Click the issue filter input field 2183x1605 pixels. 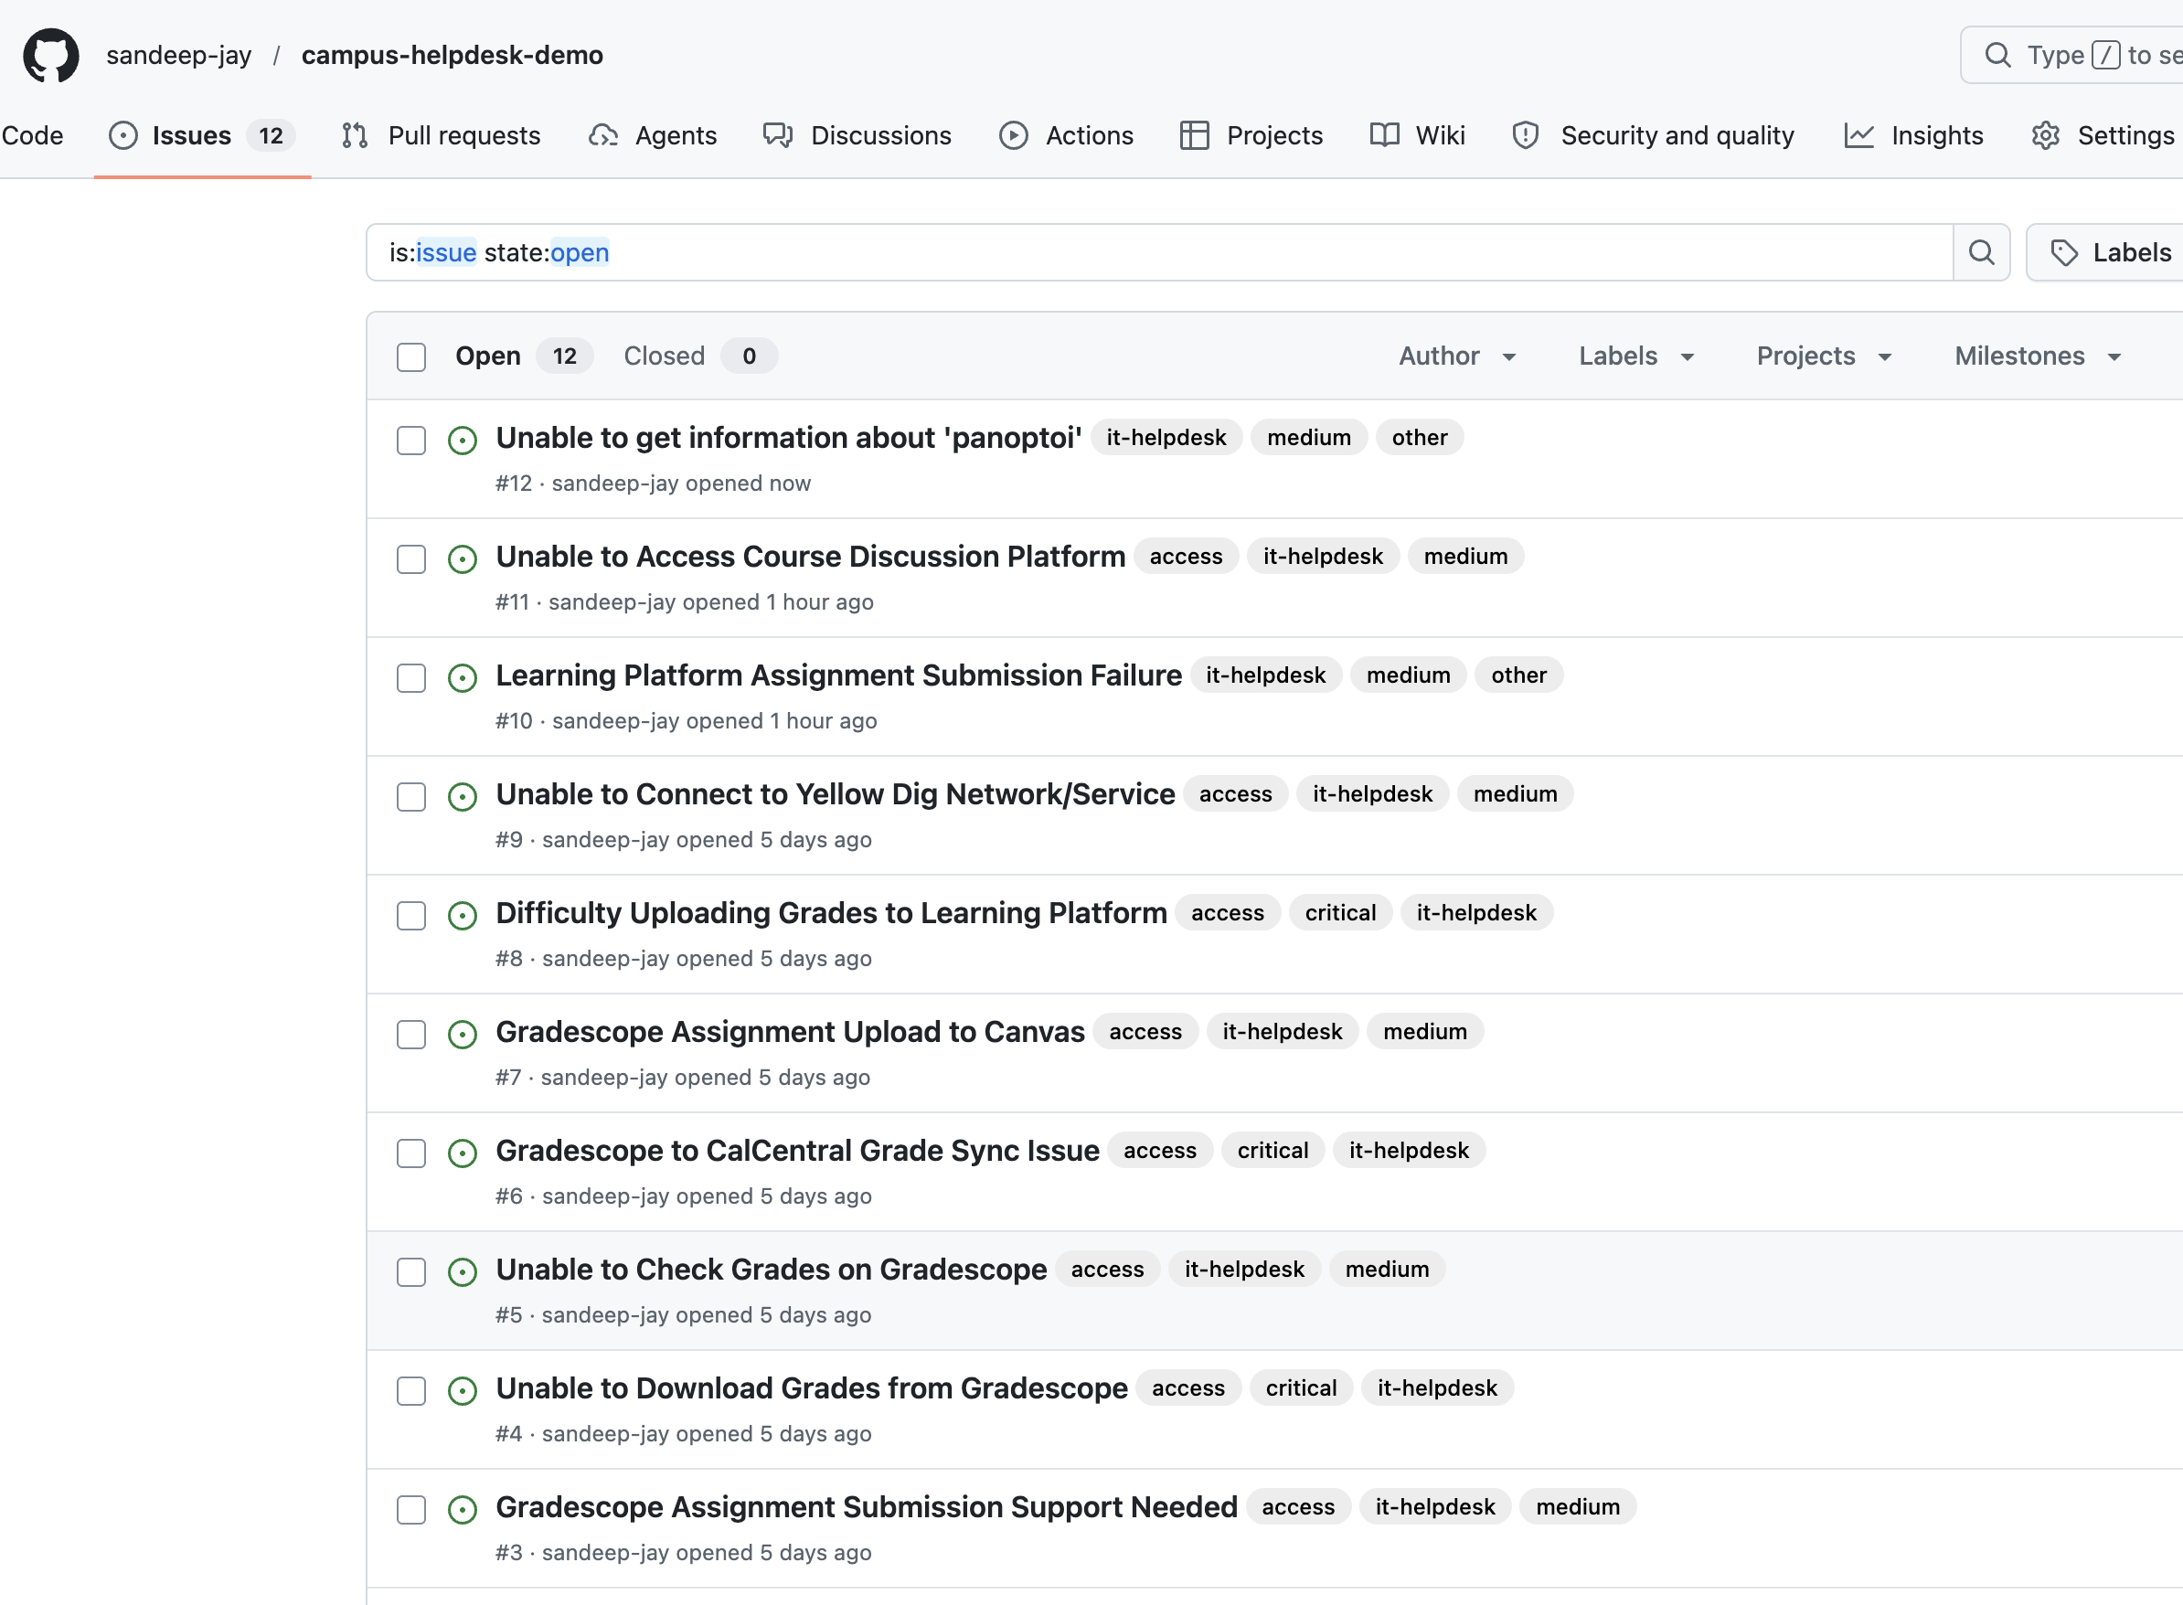tap(1160, 252)
